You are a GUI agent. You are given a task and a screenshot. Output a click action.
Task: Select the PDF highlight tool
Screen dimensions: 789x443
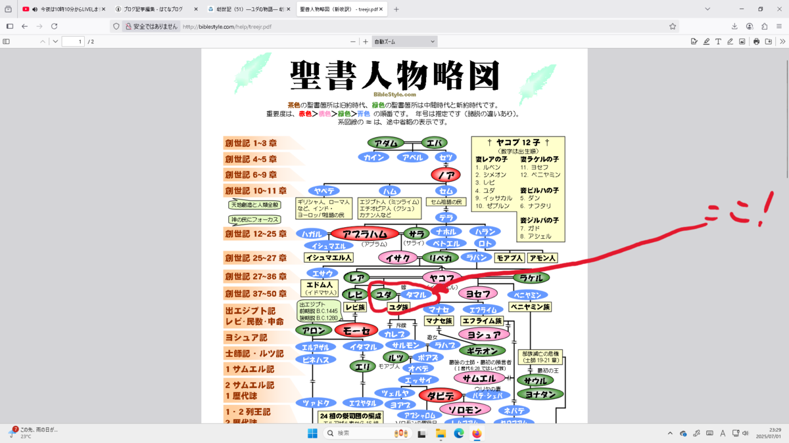706,41
